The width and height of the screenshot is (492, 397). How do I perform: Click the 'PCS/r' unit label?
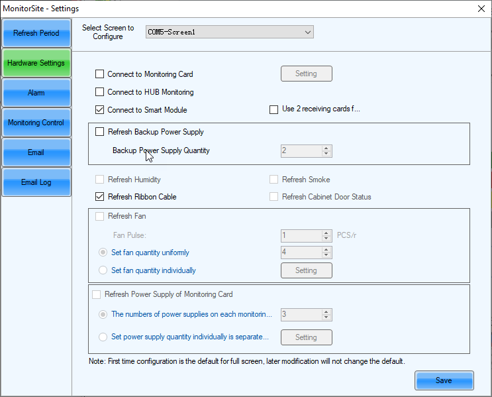pos(346,235)
